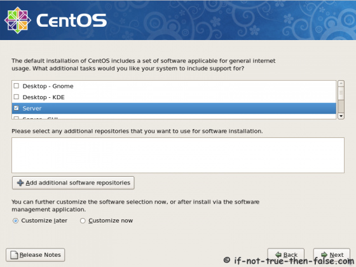Image resolution: width=356 pixels, height=267 pixels.
Task: Go Back to previous step
Action: [x=286, y=255]
